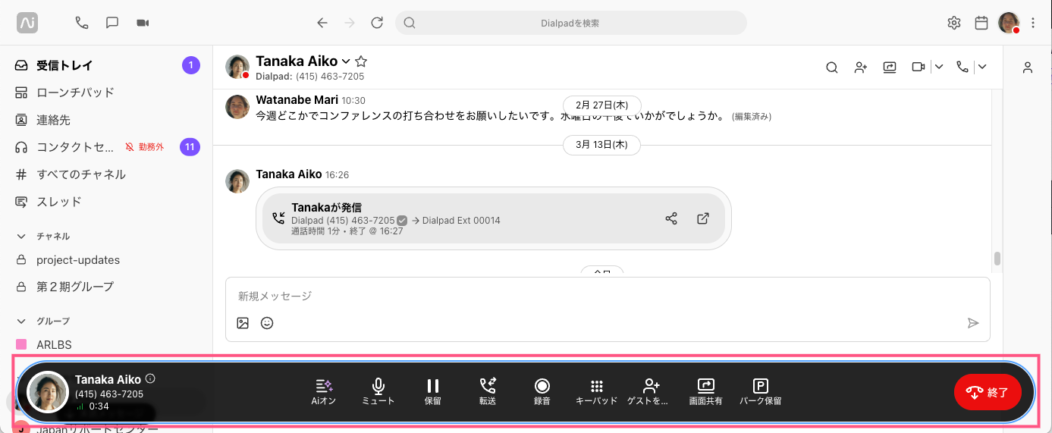Screen dimensions: 1052x433
Task: Open the three-dot more menu
Action: click(1033, 23)
